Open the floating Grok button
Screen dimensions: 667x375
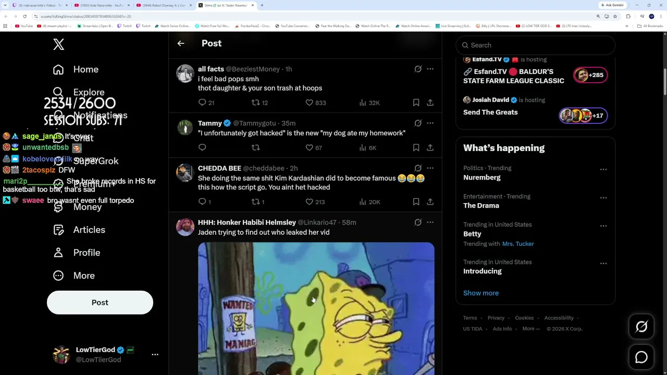click(x=641, y=327)
